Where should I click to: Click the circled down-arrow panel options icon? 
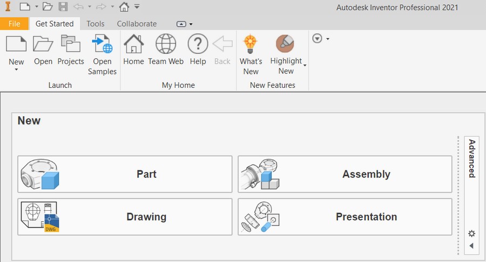pyautogui.click(x=317, y=39)
